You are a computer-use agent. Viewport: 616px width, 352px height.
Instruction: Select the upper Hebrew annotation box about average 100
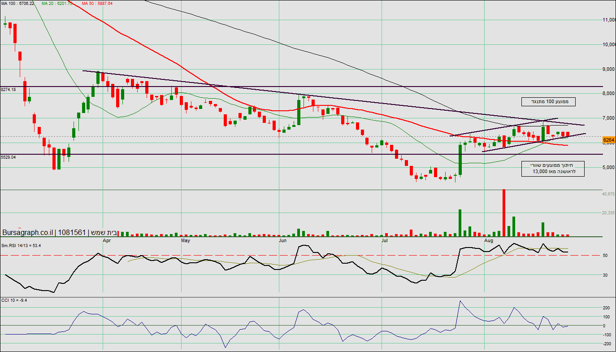click(x=548, y=102)
